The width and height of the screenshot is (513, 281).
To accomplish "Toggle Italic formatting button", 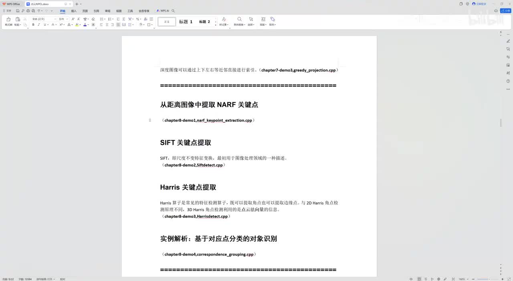I will pos(39,24).
